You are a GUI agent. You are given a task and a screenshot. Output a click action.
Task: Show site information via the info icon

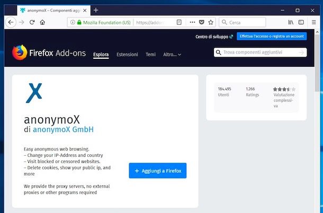(x=73, y=22)
